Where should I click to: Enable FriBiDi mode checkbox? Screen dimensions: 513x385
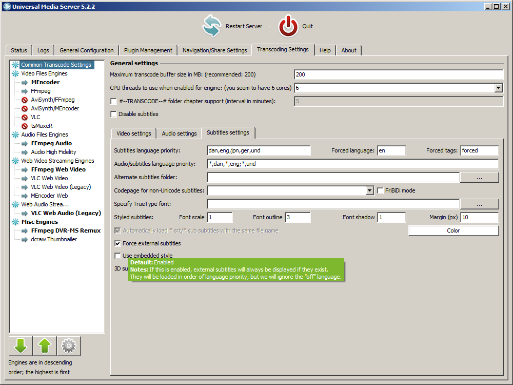(380, 190)
